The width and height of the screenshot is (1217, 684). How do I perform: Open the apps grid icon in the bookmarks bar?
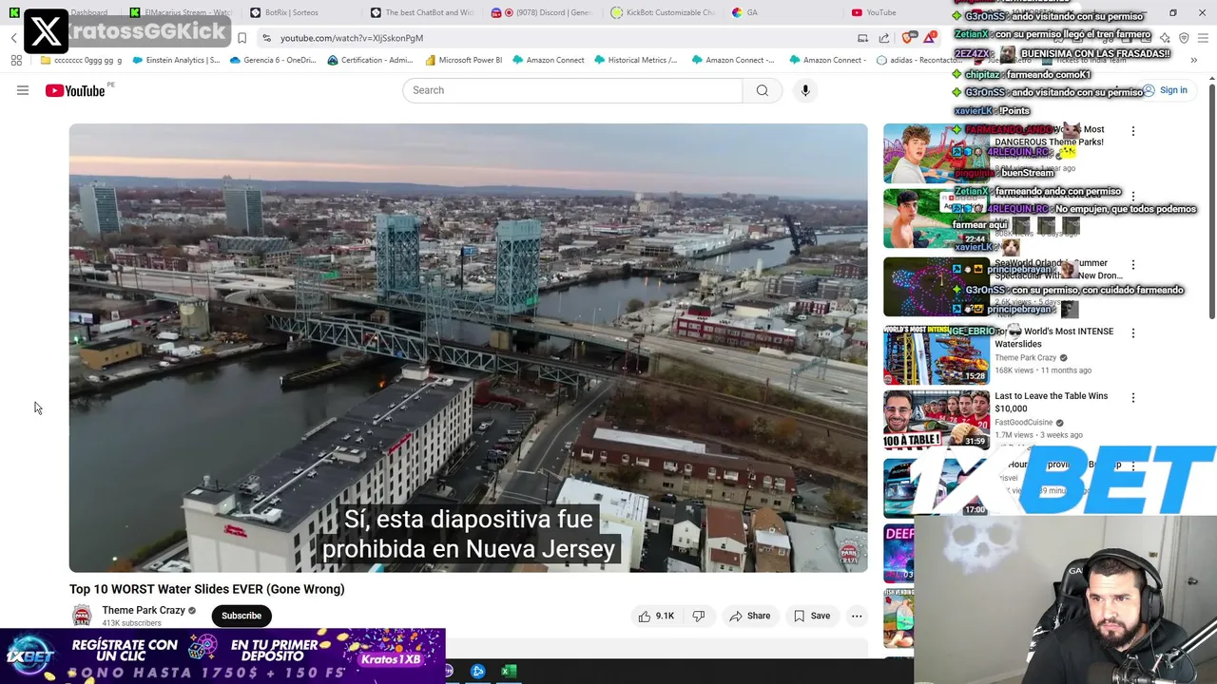point(16,60)
